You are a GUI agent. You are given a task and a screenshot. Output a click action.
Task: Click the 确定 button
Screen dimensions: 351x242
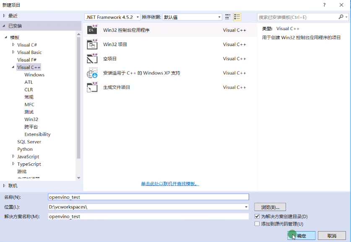[x=301, y=236]
